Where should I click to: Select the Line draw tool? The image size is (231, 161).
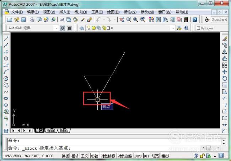[6, 39]
